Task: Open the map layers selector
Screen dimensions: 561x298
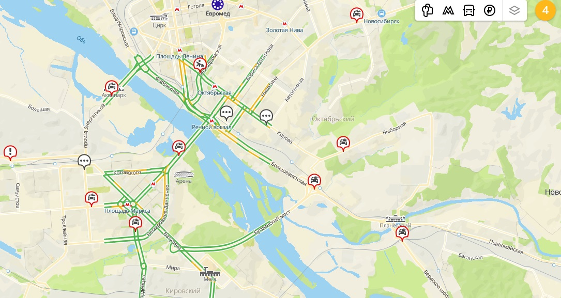Action: (x=514, y=10)
